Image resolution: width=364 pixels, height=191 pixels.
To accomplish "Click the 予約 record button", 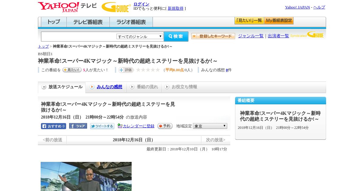I will tap(165, 126).
